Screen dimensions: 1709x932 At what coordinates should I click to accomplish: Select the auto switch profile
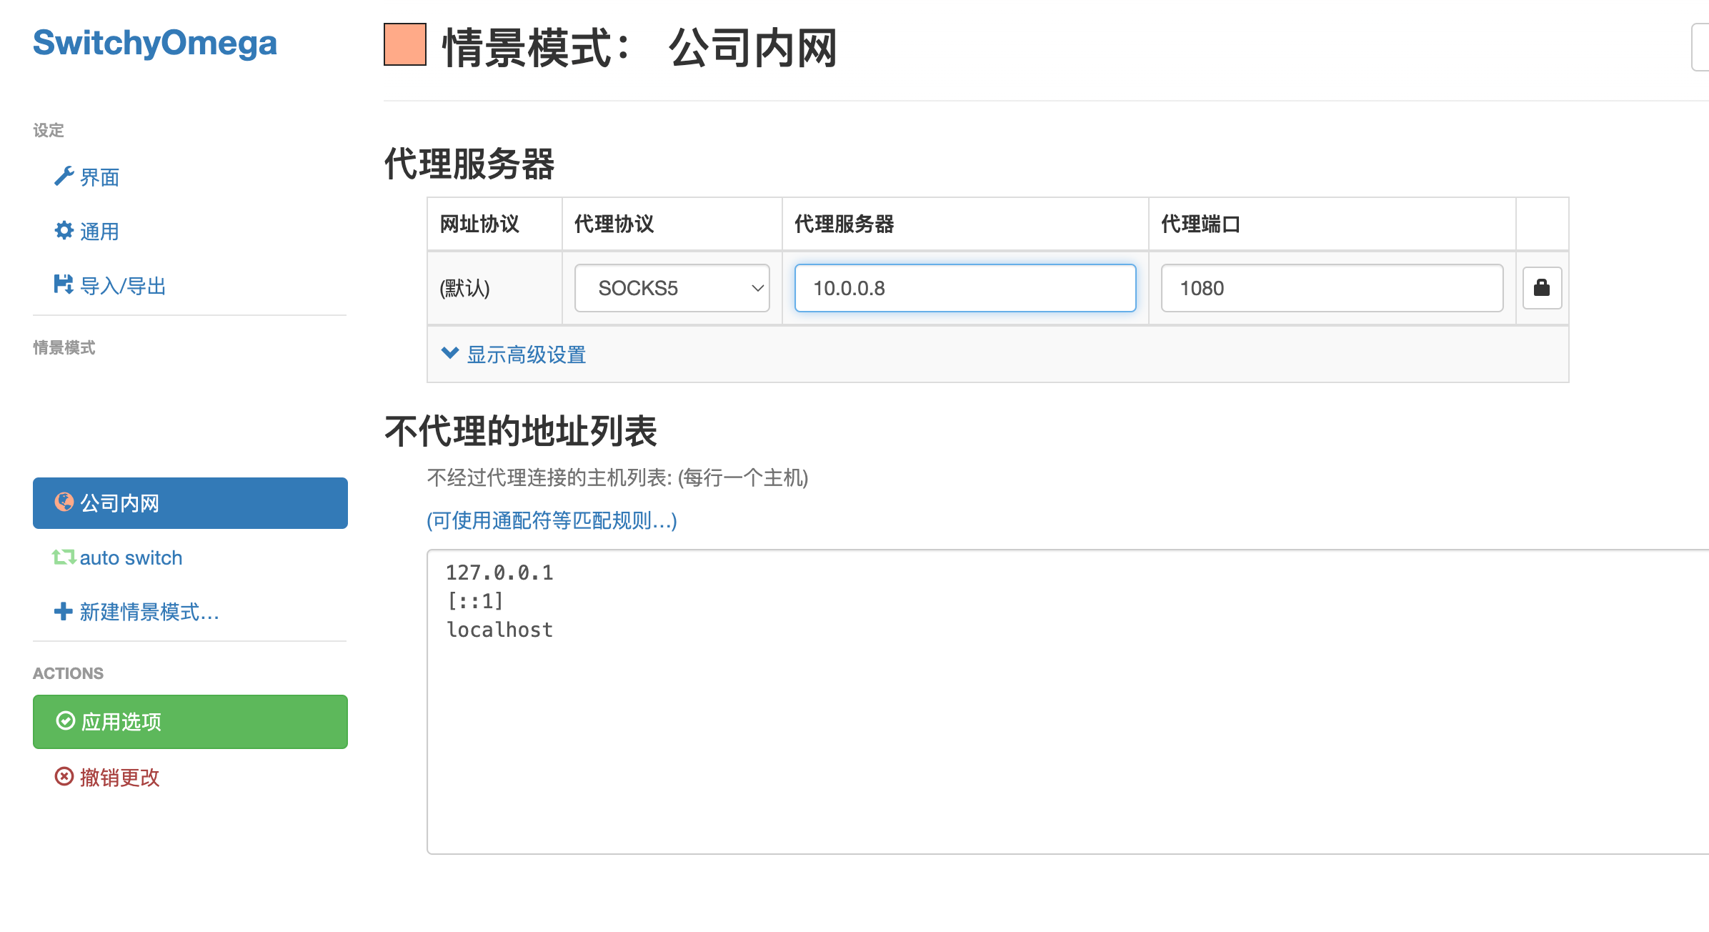[x=131, y=557]
